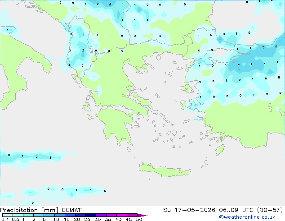The image size is (285, 221).
Task: Click the 0.1–0.5 mm legend color box
Action: click(8, 215)
